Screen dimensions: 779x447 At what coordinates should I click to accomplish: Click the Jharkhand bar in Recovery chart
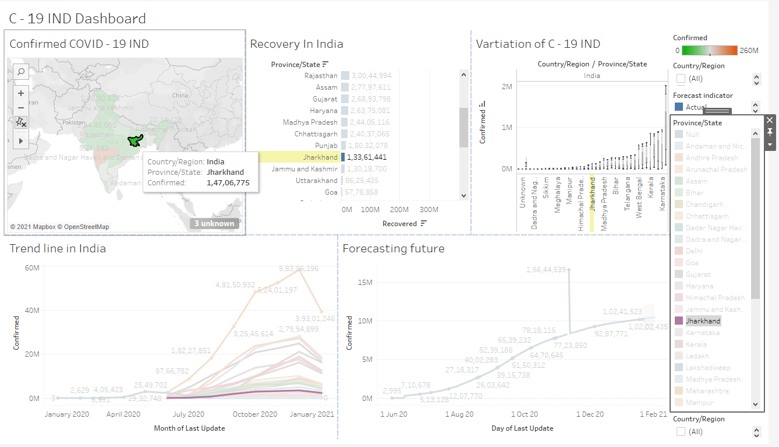[343, 157]
